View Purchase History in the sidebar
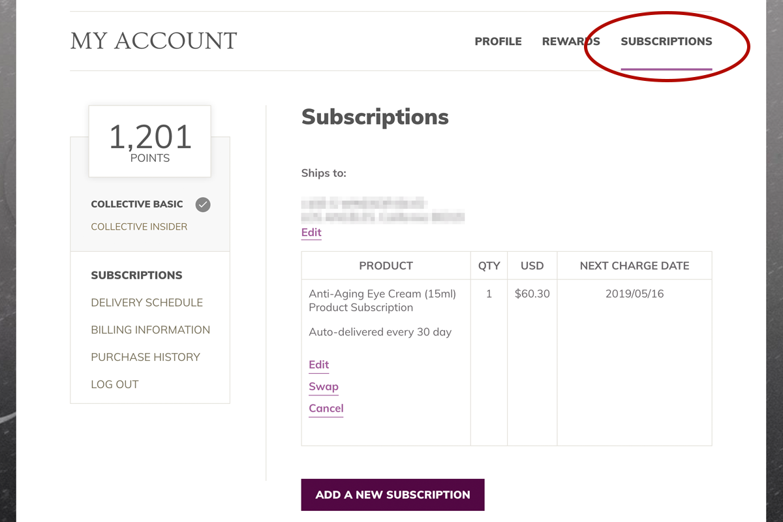 [x=146, y=358]
